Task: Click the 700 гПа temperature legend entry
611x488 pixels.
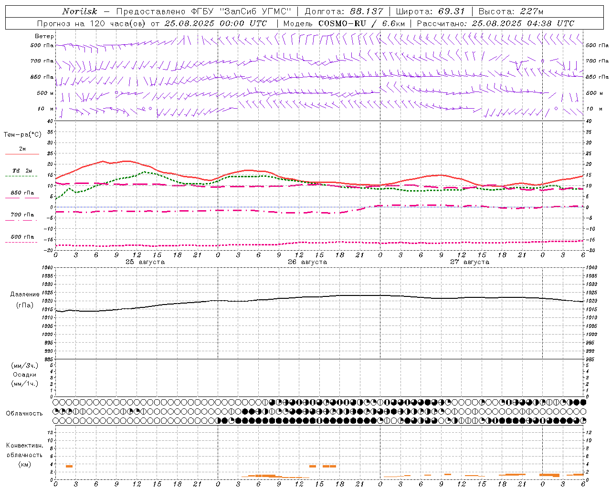Action: [22, 215]
